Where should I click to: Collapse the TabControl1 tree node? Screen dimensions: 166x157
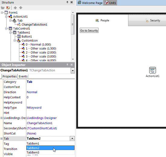[6, 29]
